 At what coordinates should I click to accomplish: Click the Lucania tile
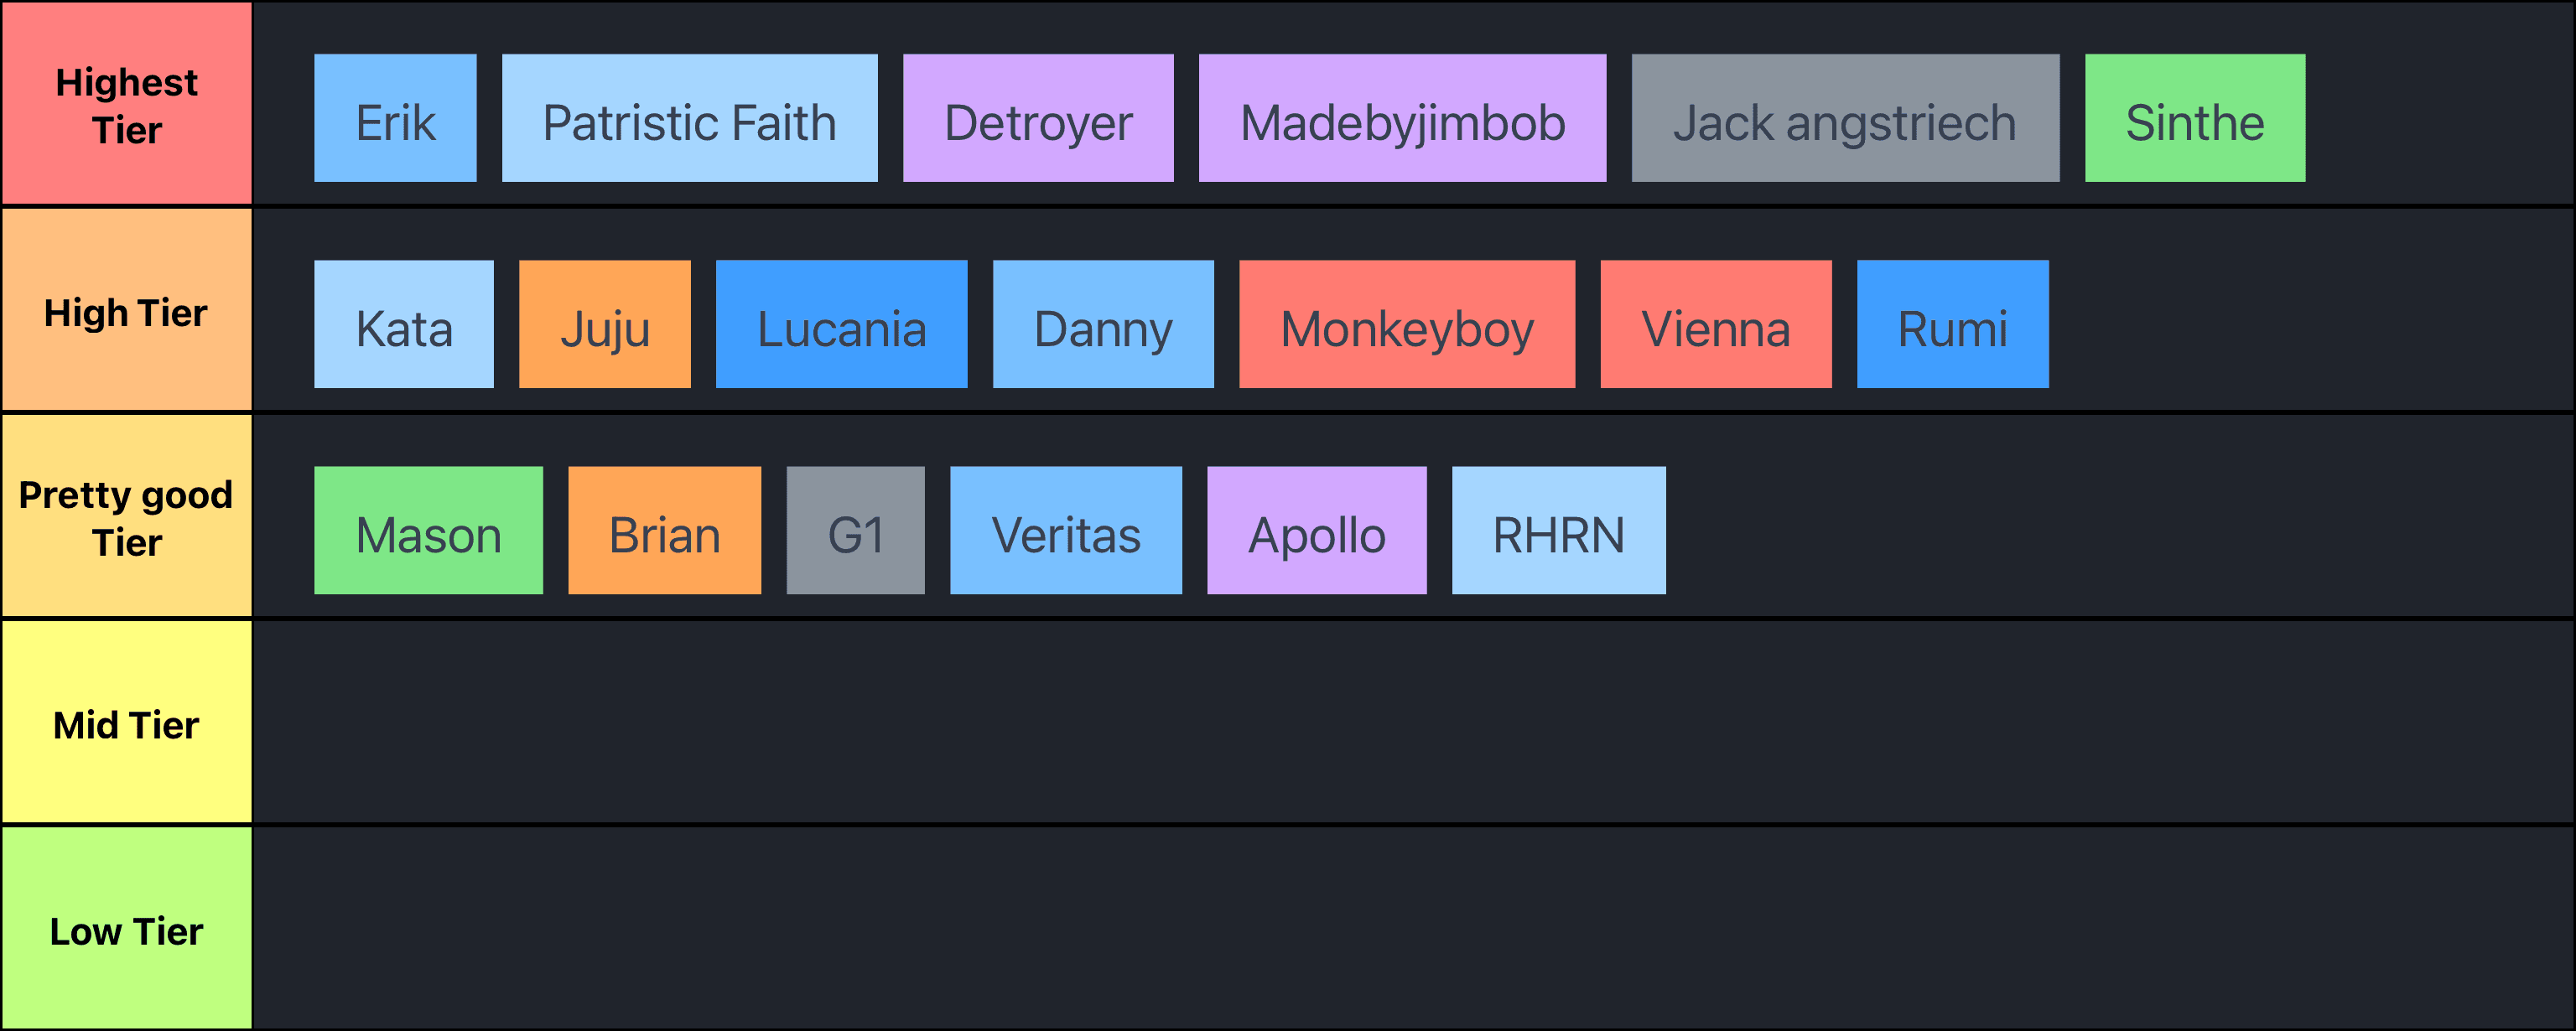(x=841, y=324)
